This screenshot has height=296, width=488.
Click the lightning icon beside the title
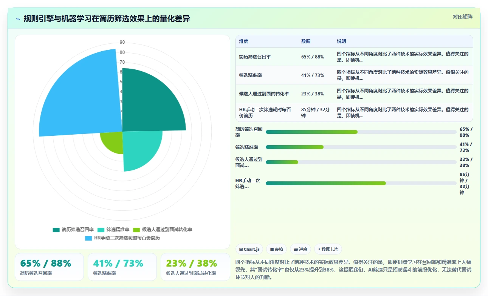pos(18,19)
